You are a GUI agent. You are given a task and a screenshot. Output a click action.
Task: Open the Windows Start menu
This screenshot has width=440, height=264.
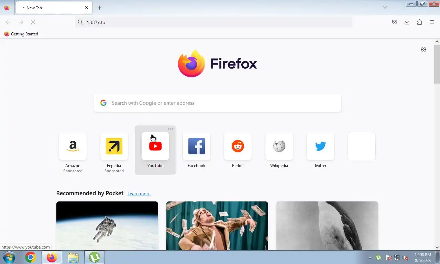(9, 257)
